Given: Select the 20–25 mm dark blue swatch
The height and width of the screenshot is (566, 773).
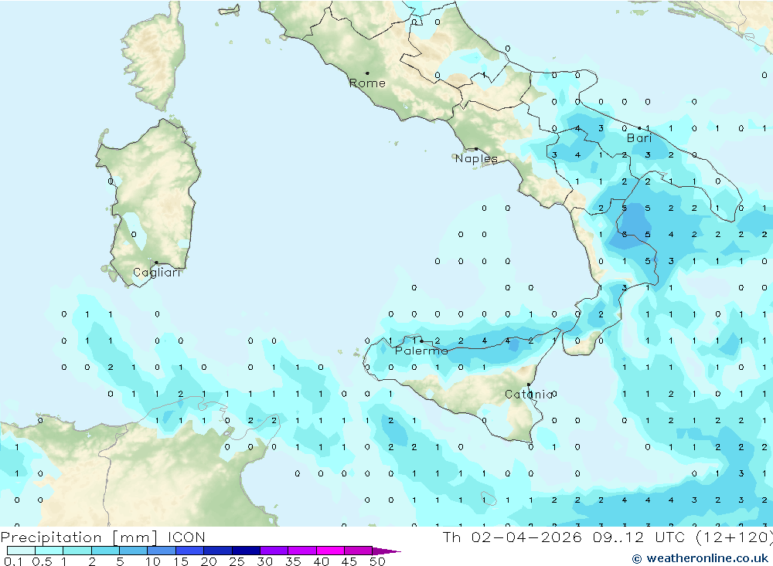Looking at the screenshot, I should click(x=218, y=551).
